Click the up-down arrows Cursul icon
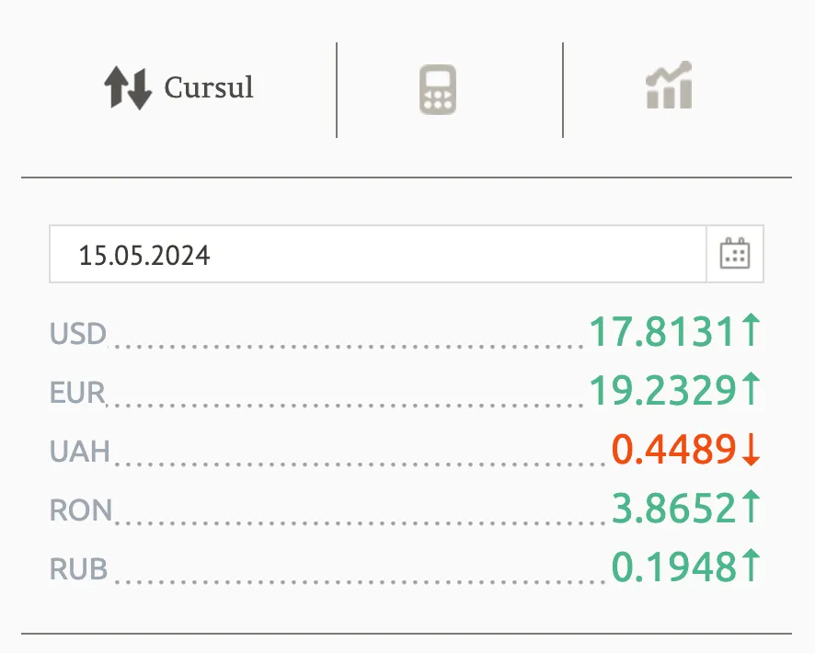815x653 pixels. 128,87
